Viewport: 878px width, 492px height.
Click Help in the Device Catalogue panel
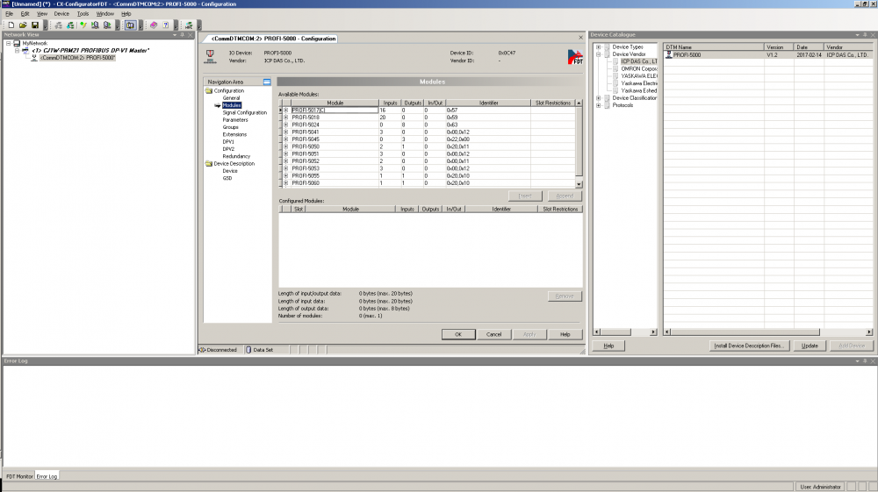pyautogui.click(x=608, y=346)
